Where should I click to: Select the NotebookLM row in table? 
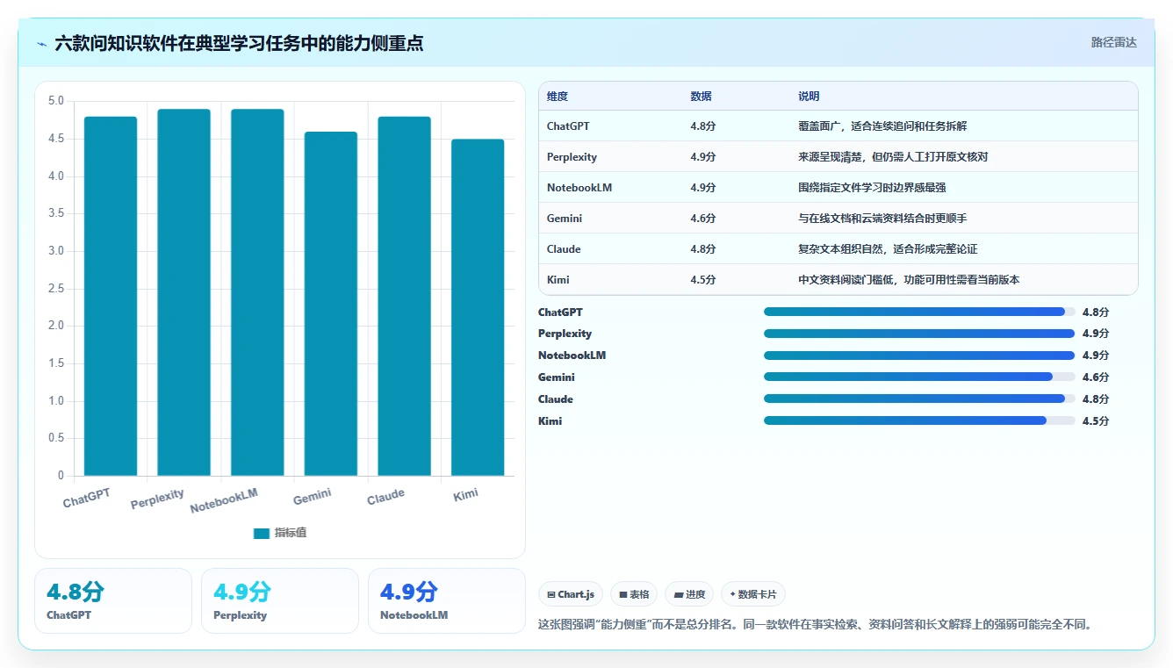(838, 188)
